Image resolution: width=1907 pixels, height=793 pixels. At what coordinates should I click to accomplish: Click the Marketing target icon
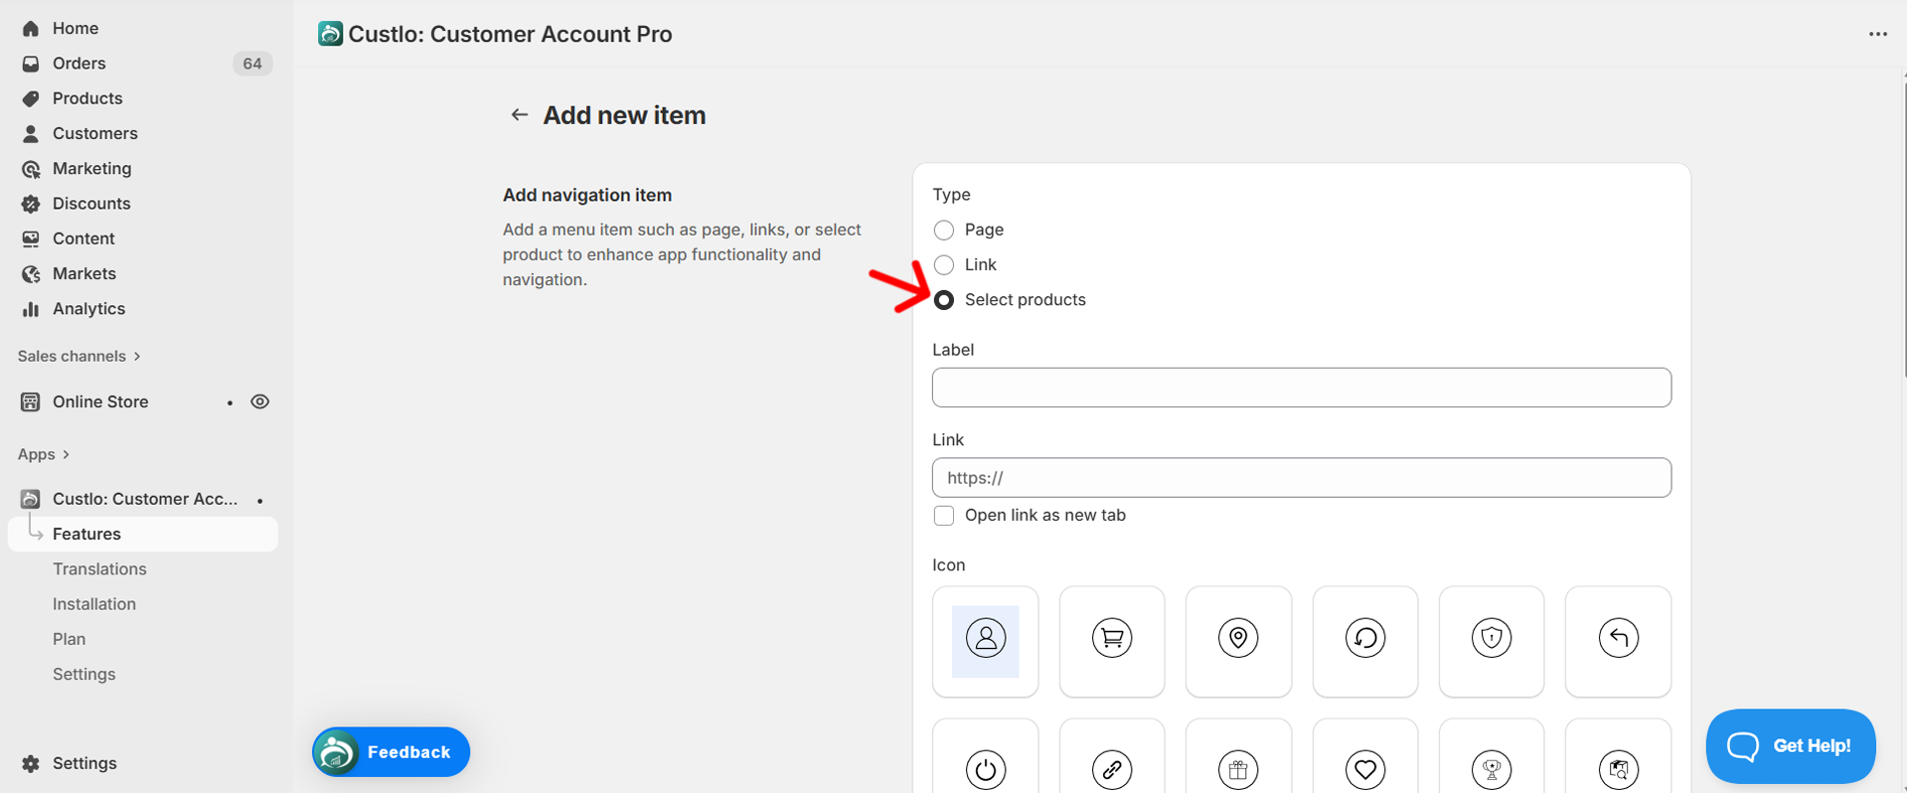pyautogui.click(x=31, y=169)
